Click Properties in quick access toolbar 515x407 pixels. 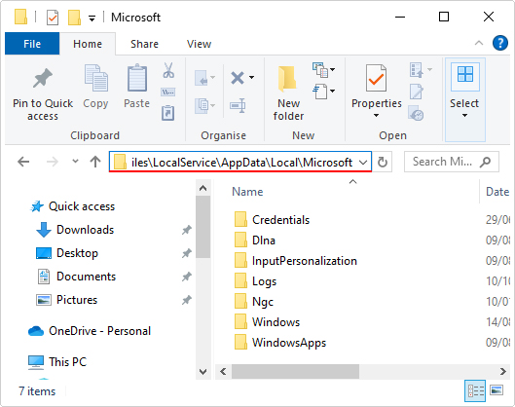point(53,18)
